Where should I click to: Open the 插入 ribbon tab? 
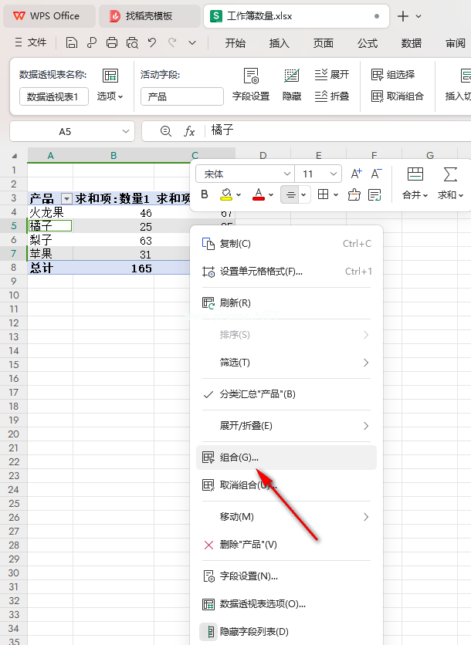(280, 43)
